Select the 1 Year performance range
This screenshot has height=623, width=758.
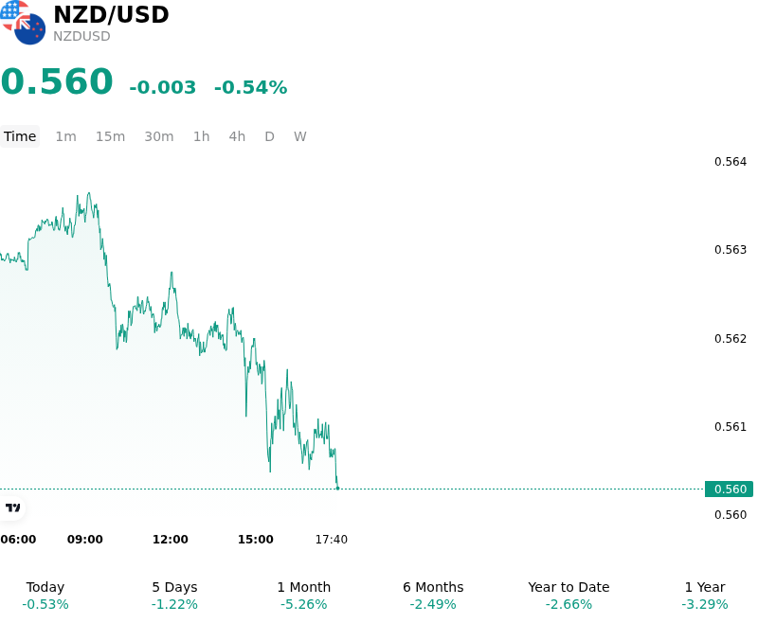(705, 596)
